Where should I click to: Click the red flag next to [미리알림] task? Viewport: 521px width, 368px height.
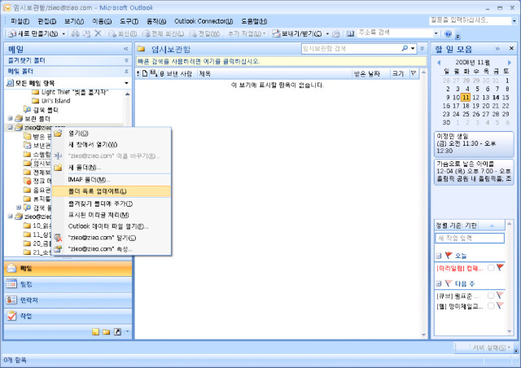[500, 268]
